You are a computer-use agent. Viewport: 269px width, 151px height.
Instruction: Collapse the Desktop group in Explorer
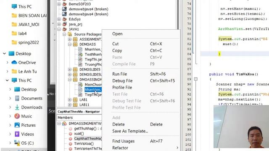click(5, 54)
